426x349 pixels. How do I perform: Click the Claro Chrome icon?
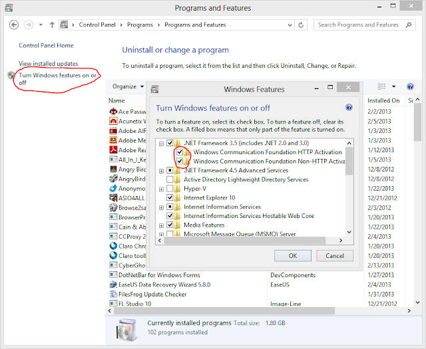pyautogui.click(x=113, y=246)
